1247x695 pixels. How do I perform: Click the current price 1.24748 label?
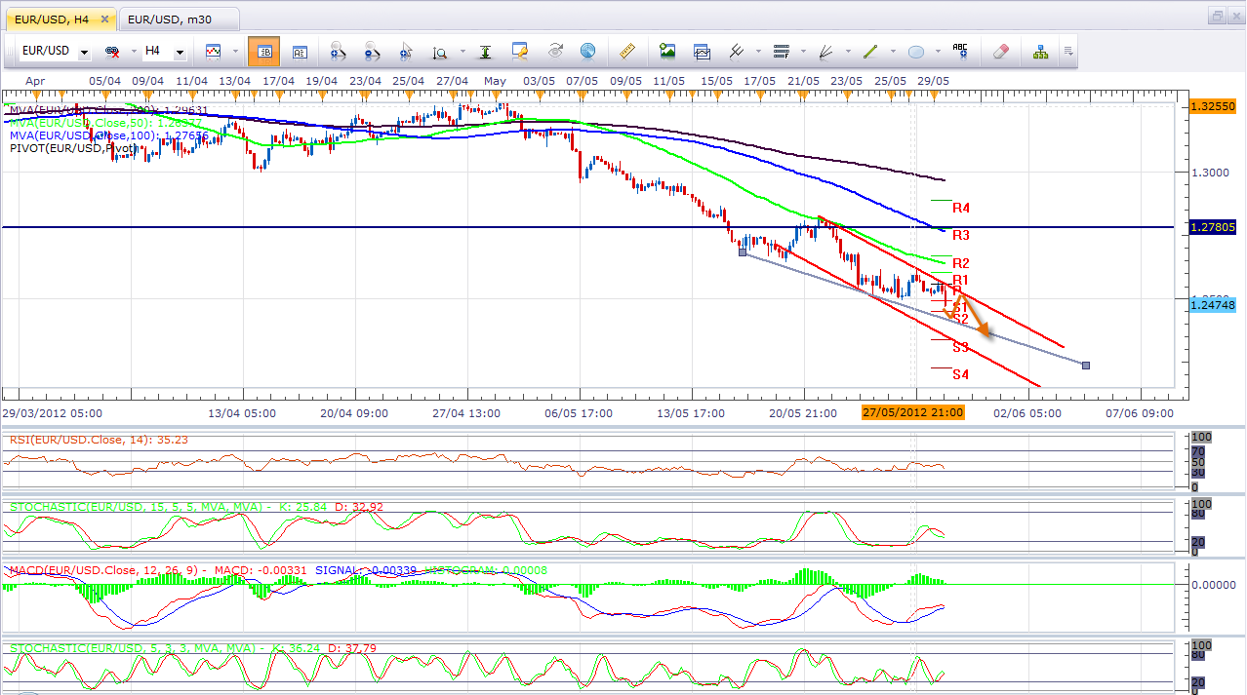coord(1213,305)
